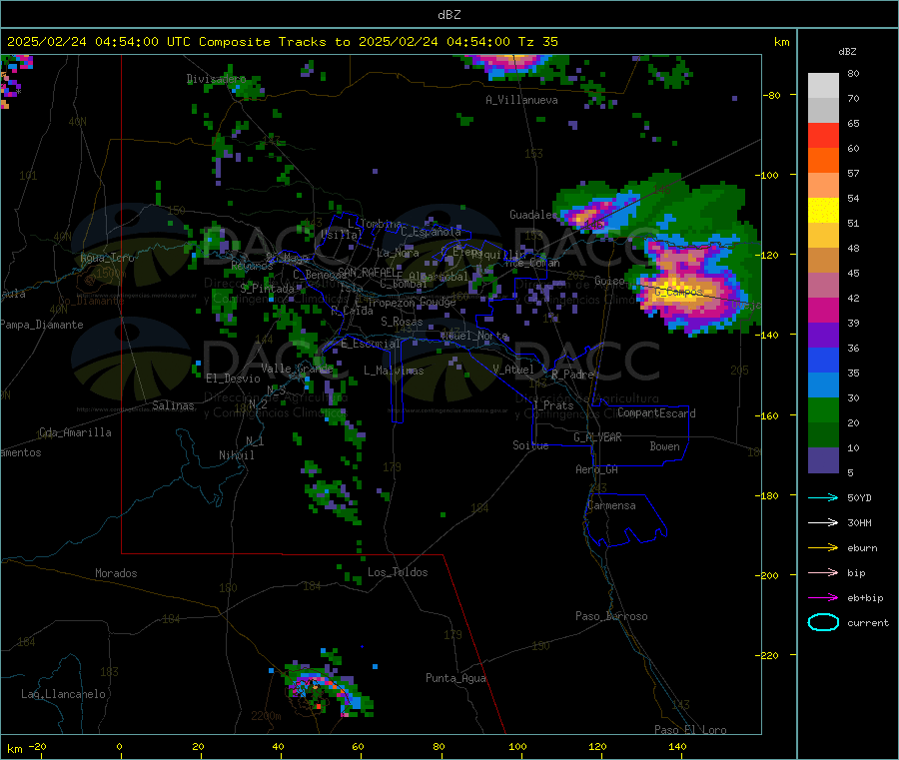The width and height of the screenshot is (899, 760).
Task: Click the El_Desvio map label
Action: [x=233, y=379]
